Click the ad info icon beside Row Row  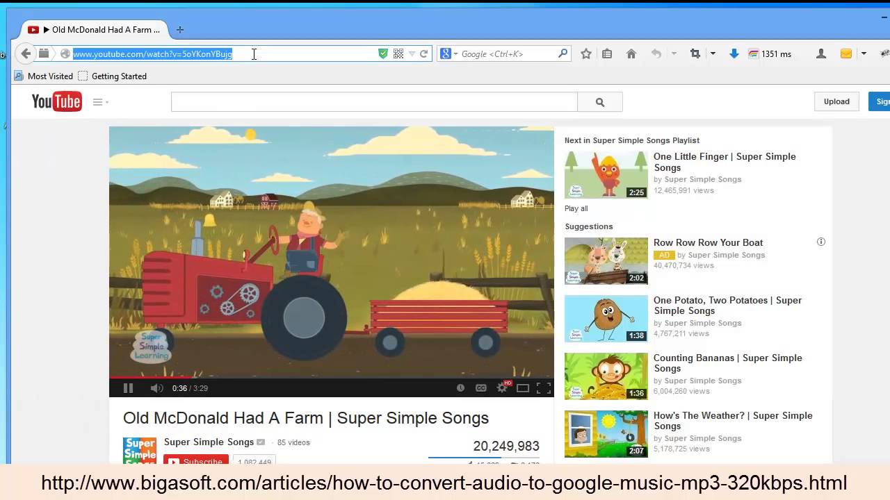point(821,242)
